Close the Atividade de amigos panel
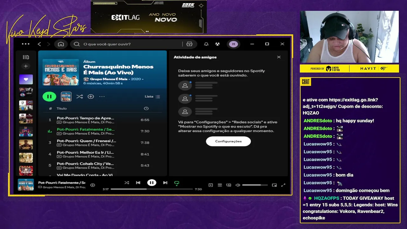Screen dimensions: 407x229 click(279, 57)
